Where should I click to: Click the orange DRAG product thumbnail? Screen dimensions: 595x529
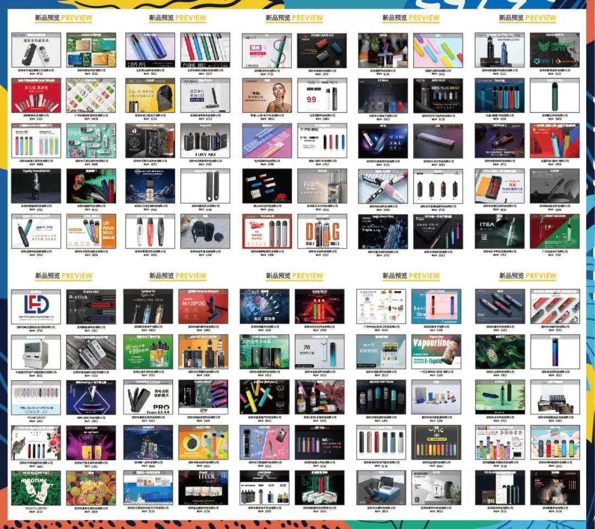point(322,231)
